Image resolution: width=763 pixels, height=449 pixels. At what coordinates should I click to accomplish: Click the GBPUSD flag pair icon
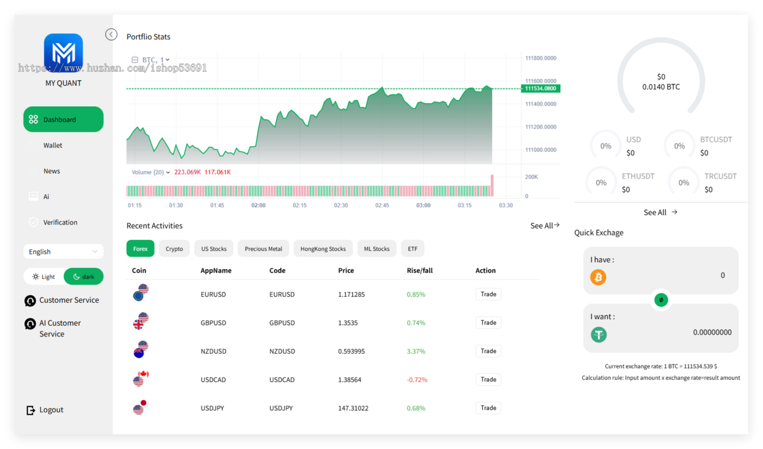coord(141,321)
